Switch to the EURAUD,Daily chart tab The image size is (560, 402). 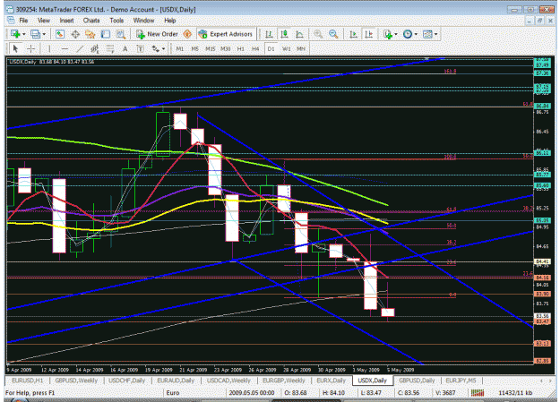pyautogui.click(x=176, y=381)
